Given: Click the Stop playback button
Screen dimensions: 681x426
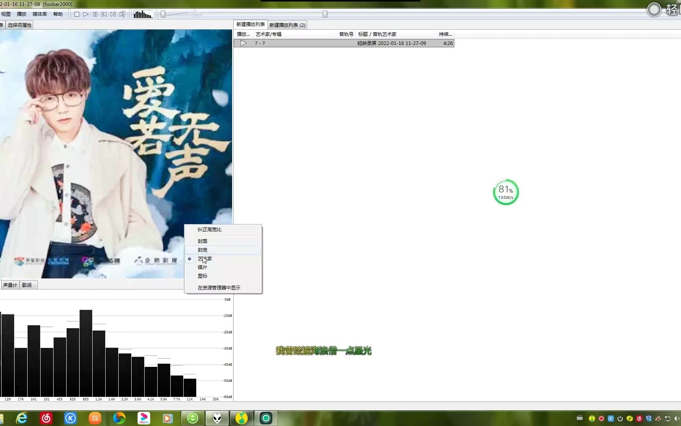Looking at the screenshot, I should (77, 14).
